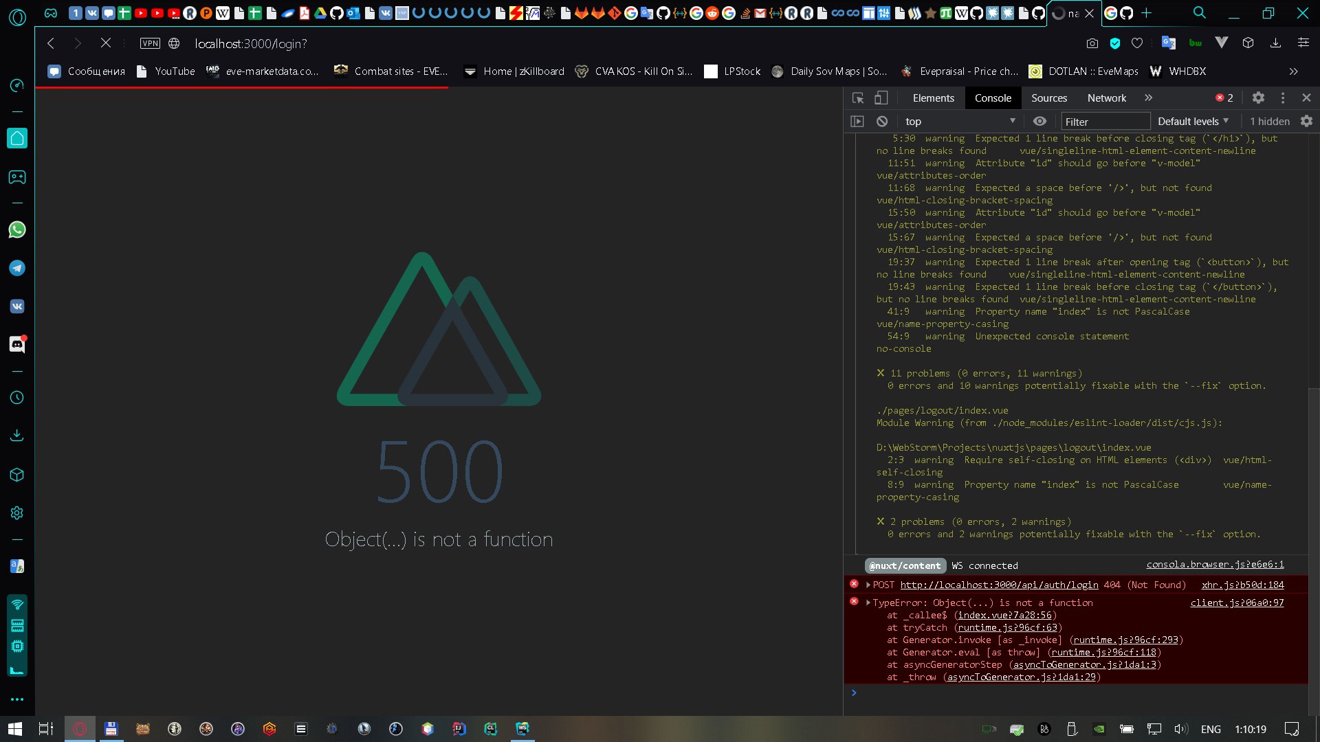Image resolution: width=1320 pixels, height=742 pixels.
Task: Toggle the console sidebar panel
Action: point(857,122)
